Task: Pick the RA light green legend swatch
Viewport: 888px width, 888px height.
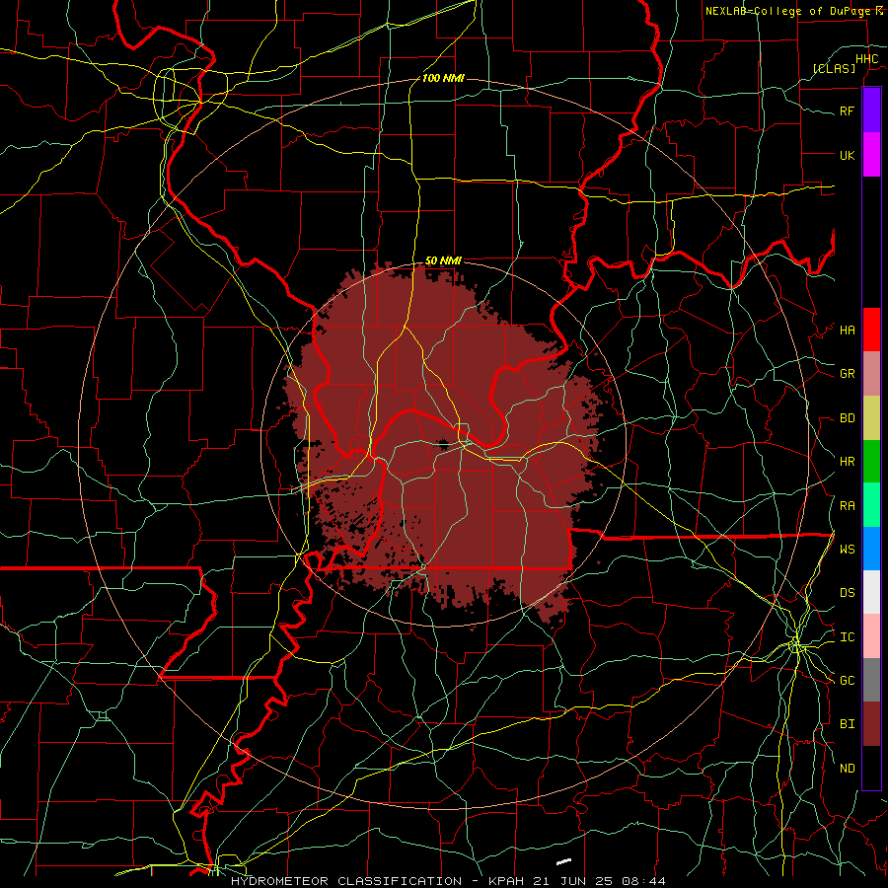Action: point(871,505)
